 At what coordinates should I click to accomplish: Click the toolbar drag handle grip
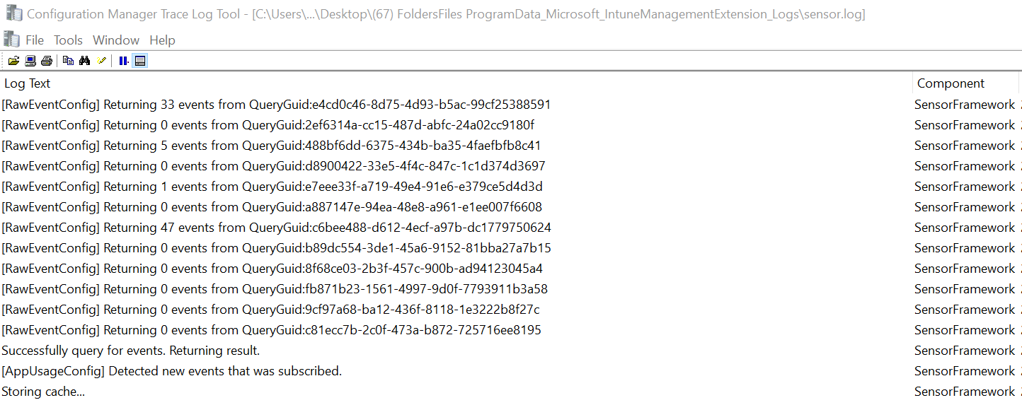3,61
